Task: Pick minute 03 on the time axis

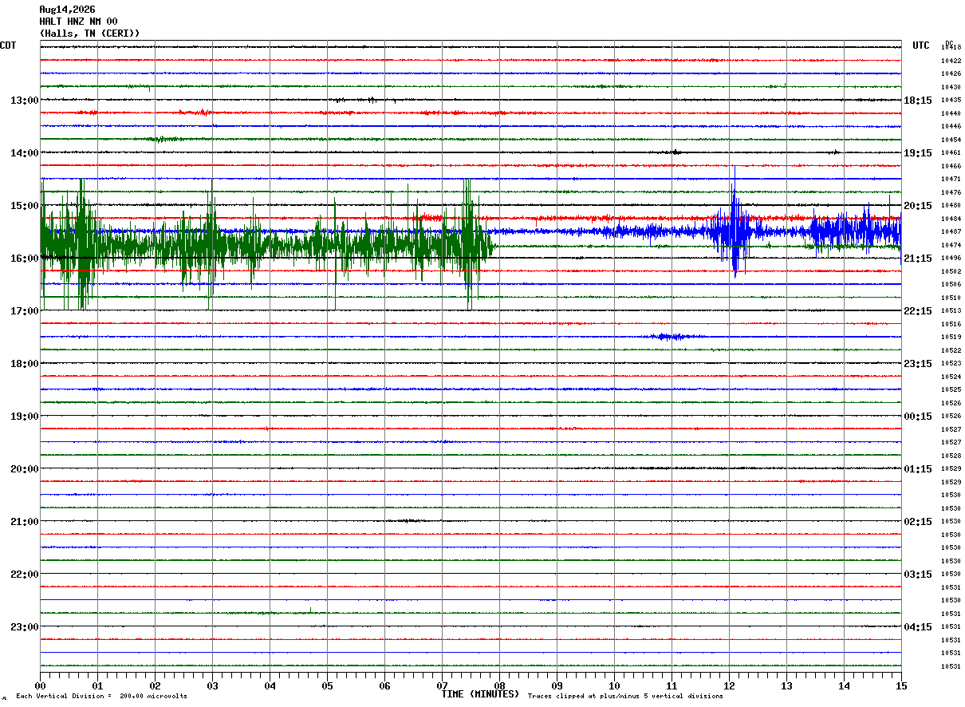Action: 212,685
